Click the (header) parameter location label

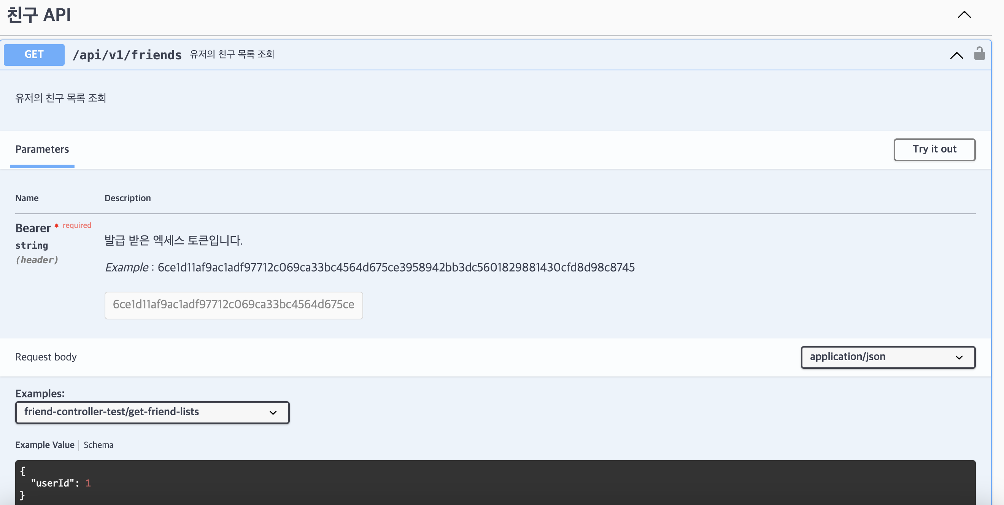[37, 260]
